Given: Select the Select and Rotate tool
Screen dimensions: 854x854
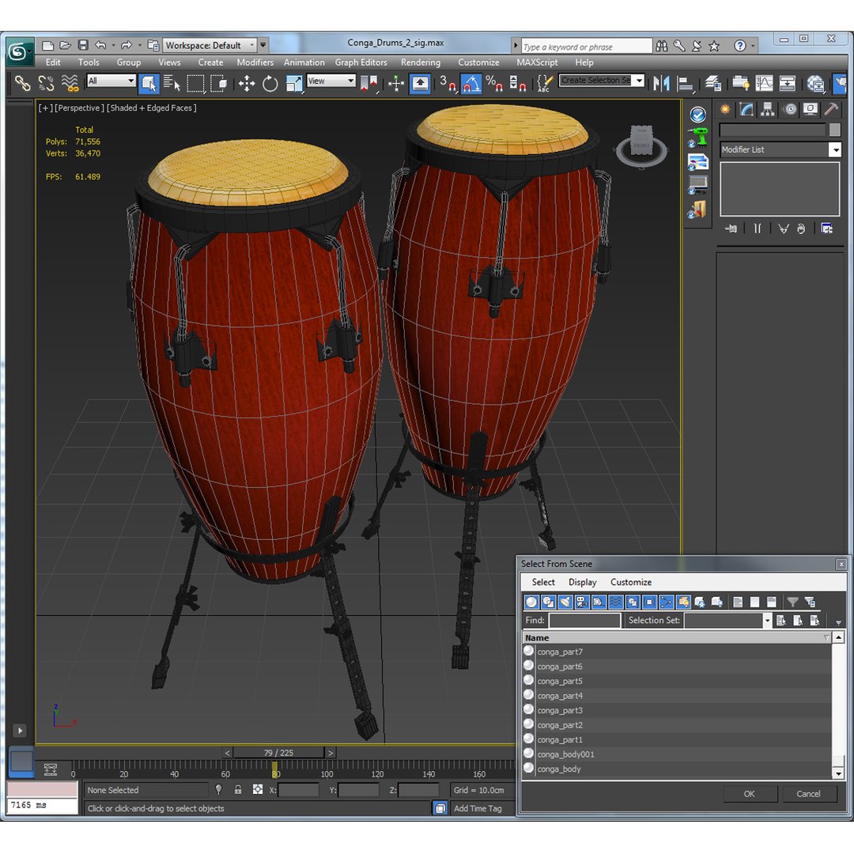Looking at the screenshot, I should pyautogui.click(x=270, y=83).
